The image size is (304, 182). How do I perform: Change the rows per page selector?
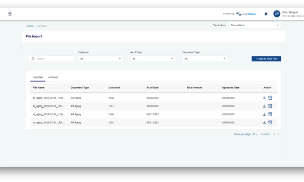255,134
